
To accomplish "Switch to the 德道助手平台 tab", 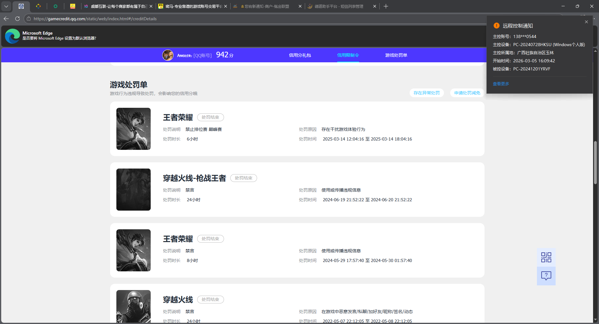I will pyautogui.click(x=338, y=6).
